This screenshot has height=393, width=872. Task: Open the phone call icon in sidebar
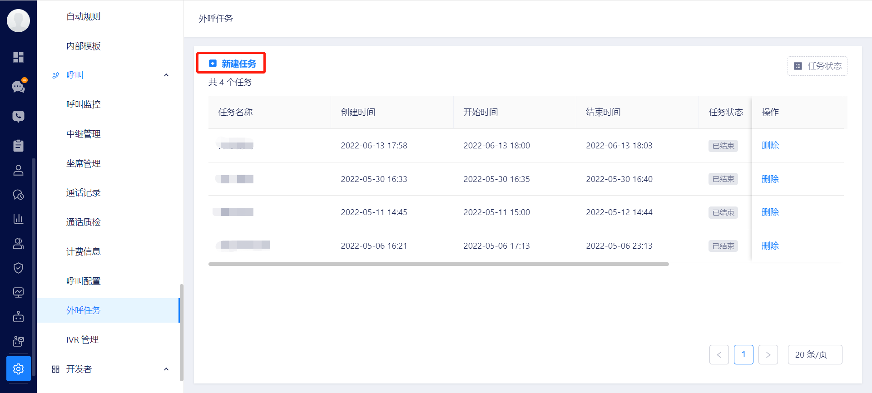(18, 117)
